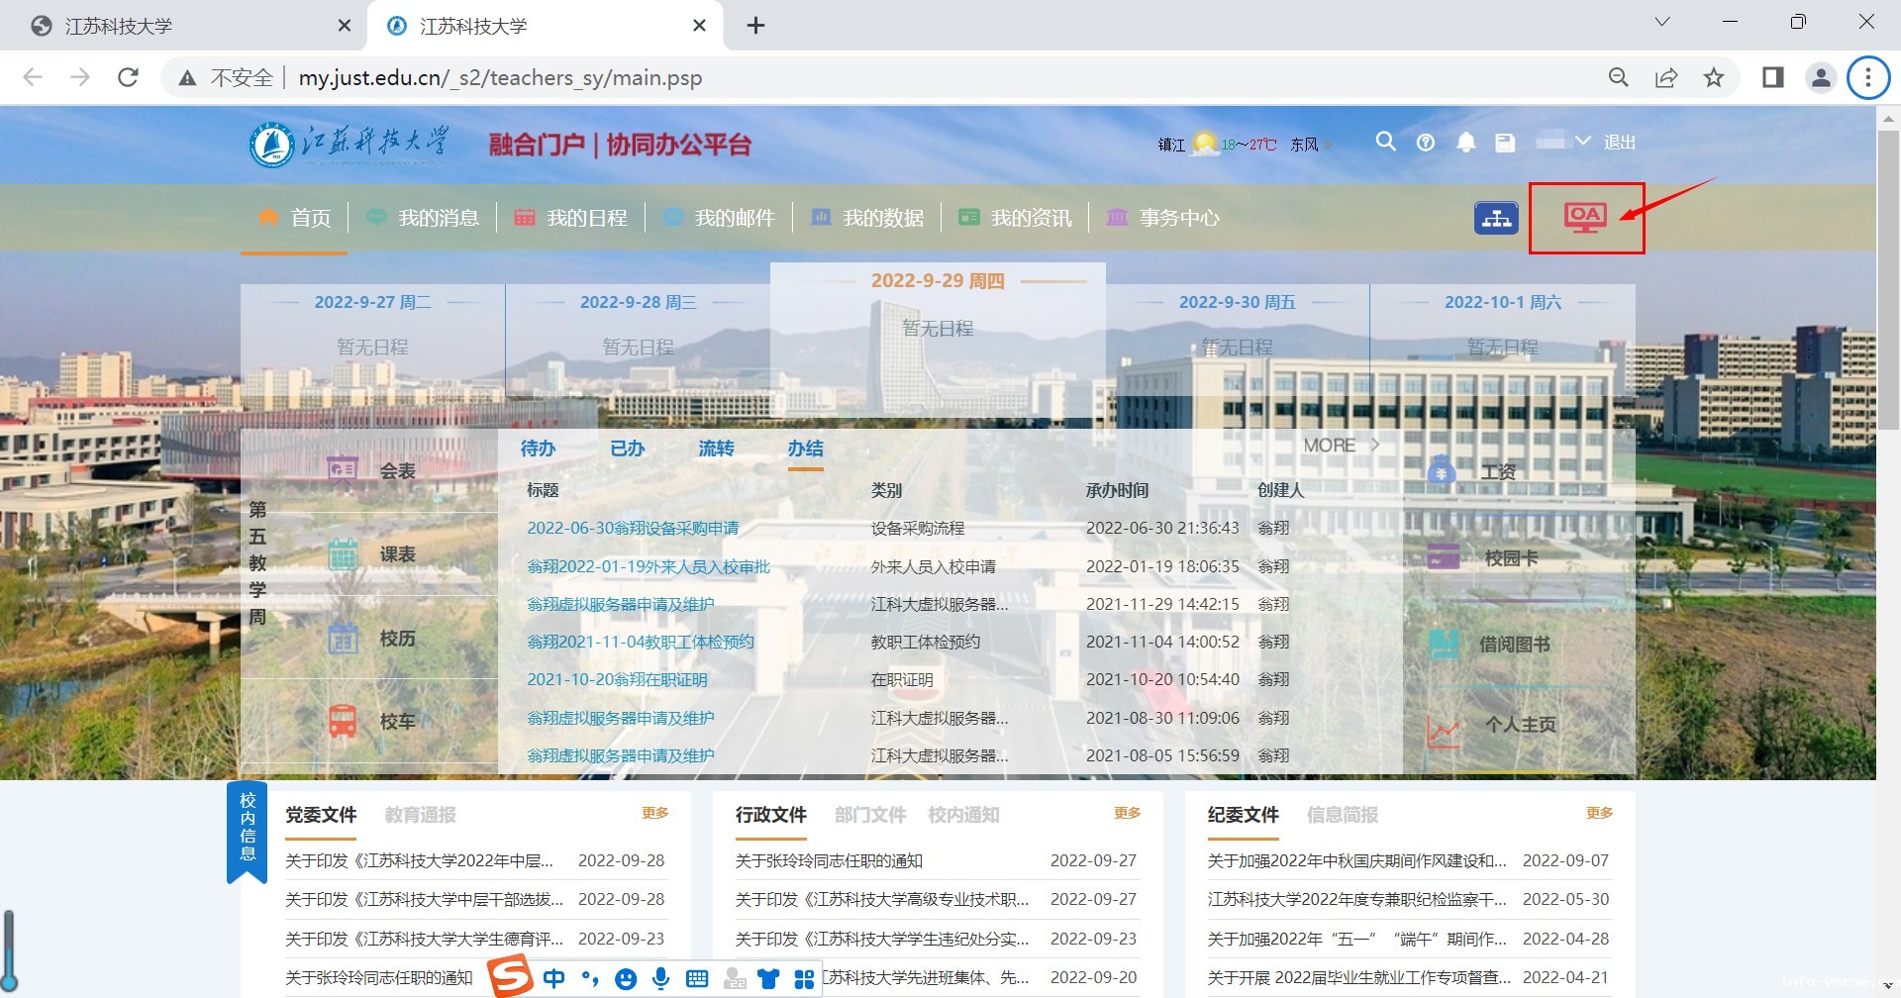1901x998 pixels.
Task: Open the notification bell icon
Action: point(1465,143)
